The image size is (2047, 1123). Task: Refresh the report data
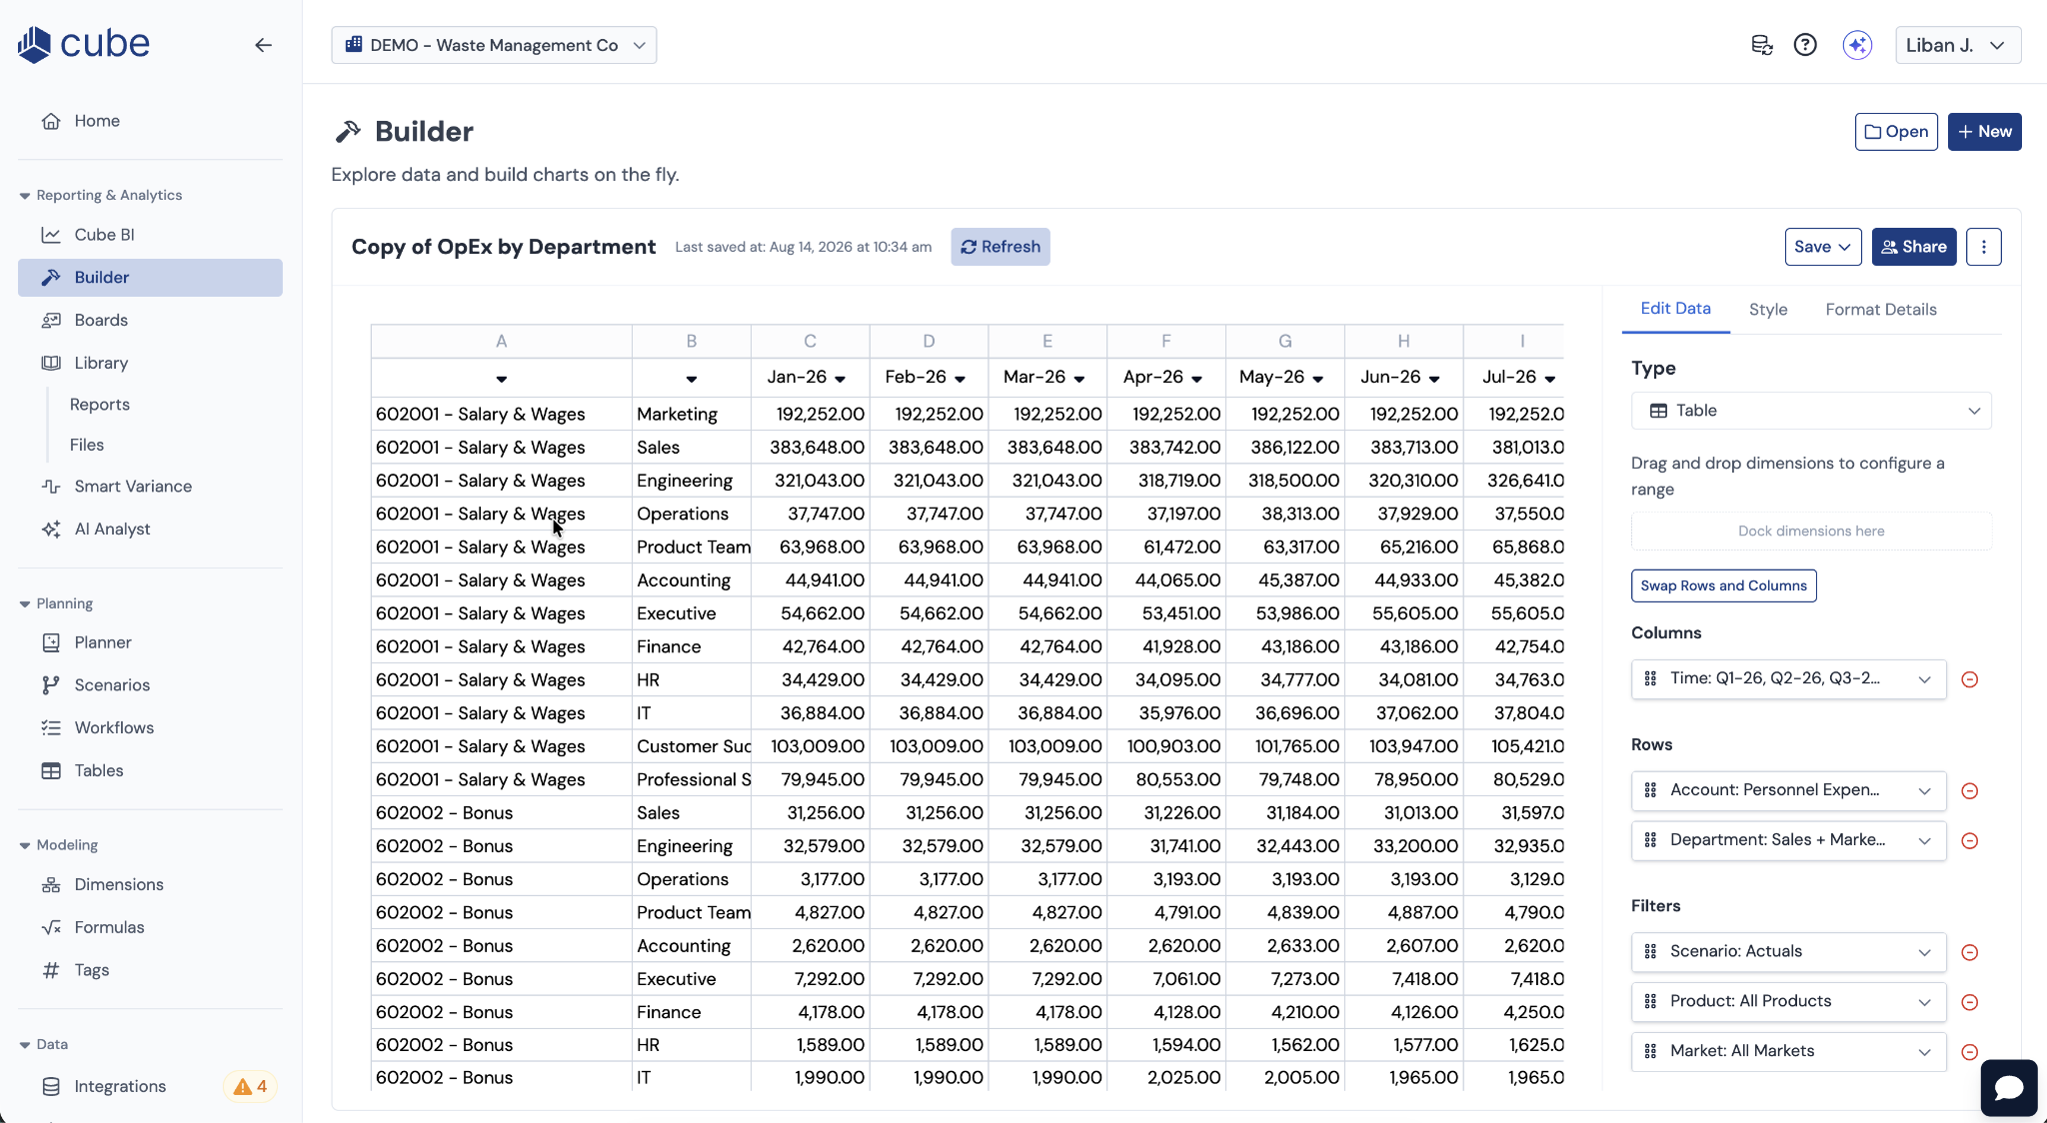1001,247
